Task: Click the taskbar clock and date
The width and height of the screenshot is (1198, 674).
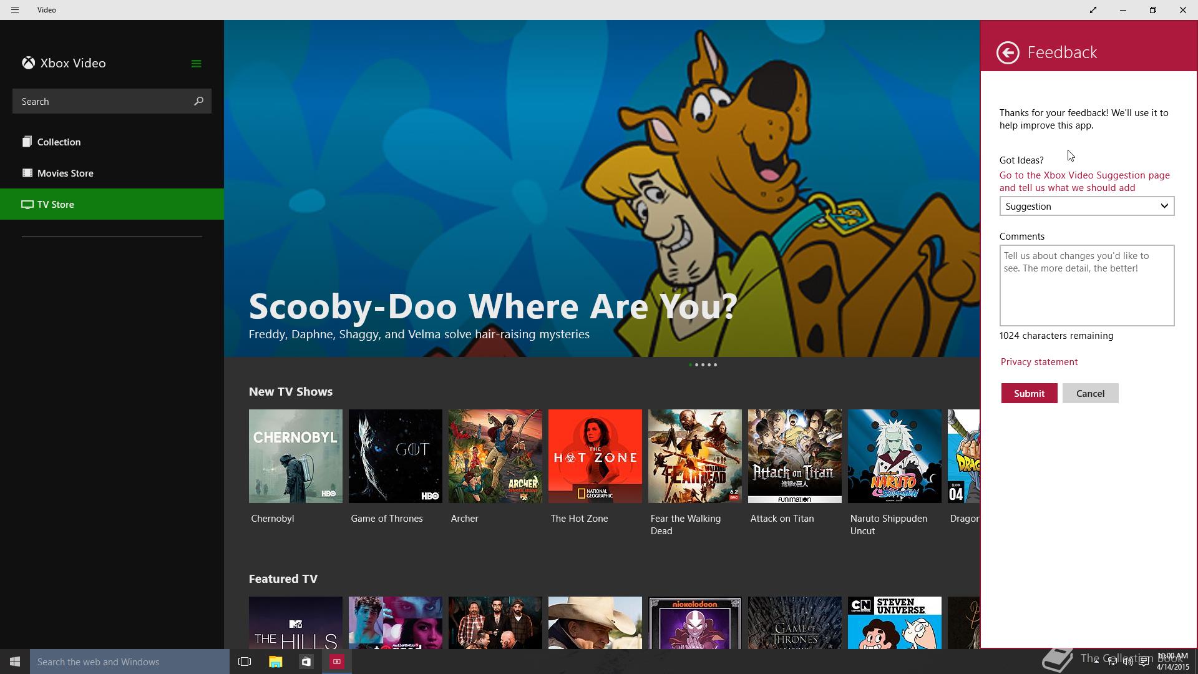Action: click(1172, 662)
